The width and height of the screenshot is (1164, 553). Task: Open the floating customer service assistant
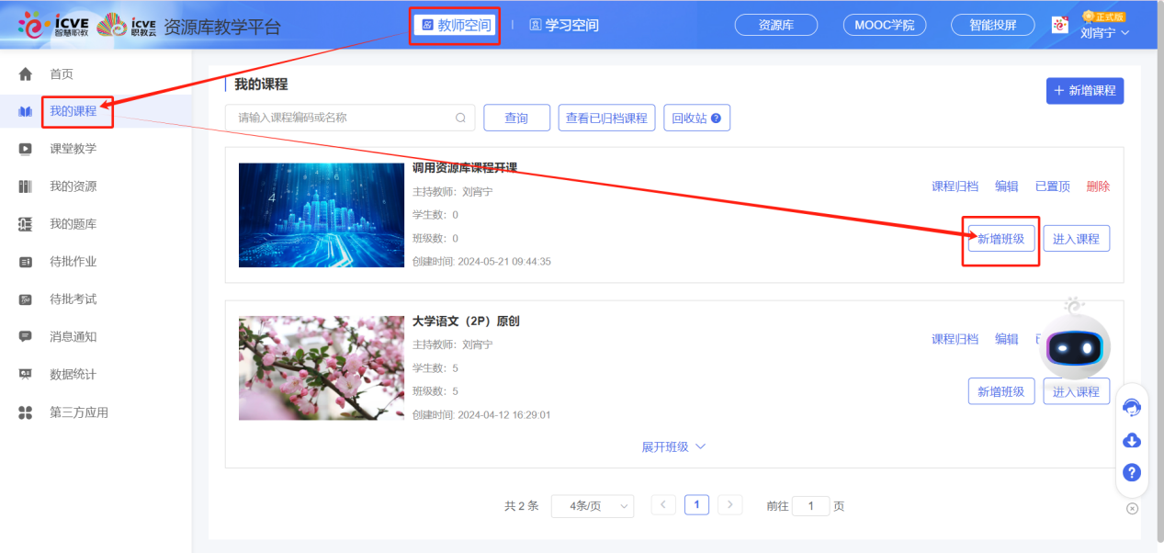click(1131, 406)
